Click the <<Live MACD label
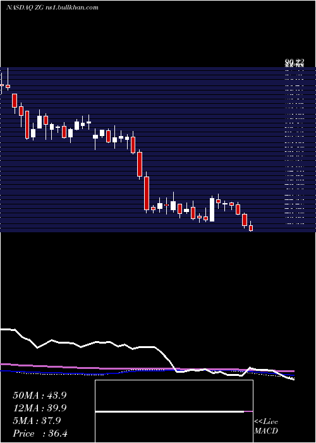This screenshot has width=316, height=443. (x=266, y=426)
